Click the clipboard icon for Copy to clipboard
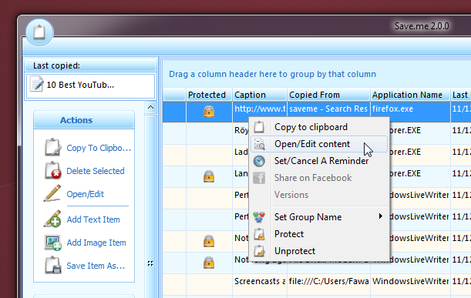 259,127
